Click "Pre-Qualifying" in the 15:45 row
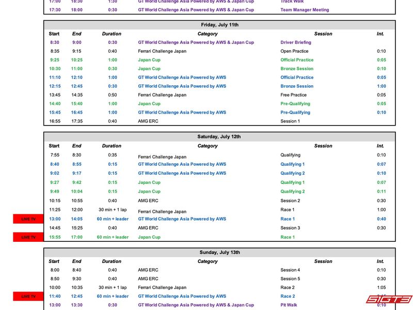413x310 pixels. [x=295, y=112]
